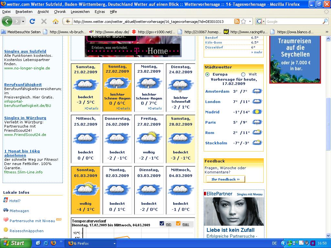
Task: Click the RSS feed icon in address bar
Action: coord(237,21)
